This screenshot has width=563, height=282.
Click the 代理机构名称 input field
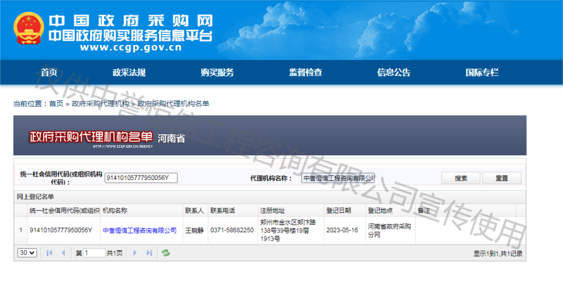click(x=338, y=178)
